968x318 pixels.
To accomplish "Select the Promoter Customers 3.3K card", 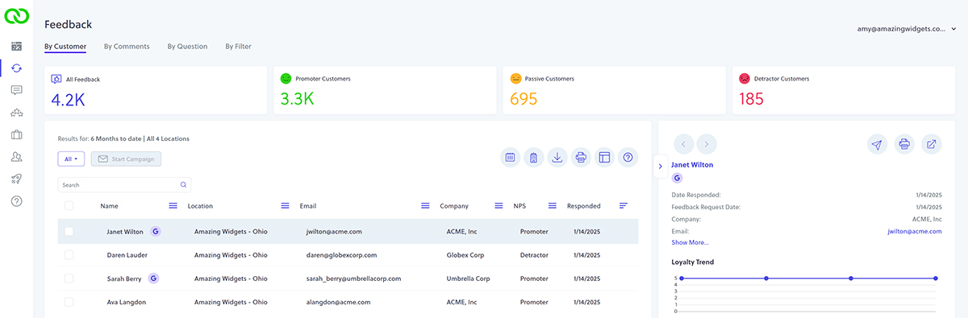I will click(385, 90).
